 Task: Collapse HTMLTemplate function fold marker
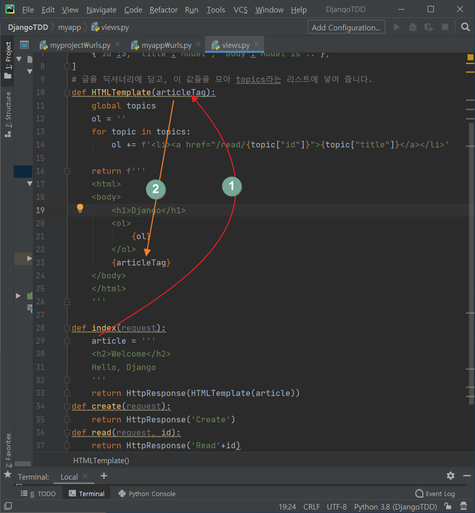pos(67,93)
